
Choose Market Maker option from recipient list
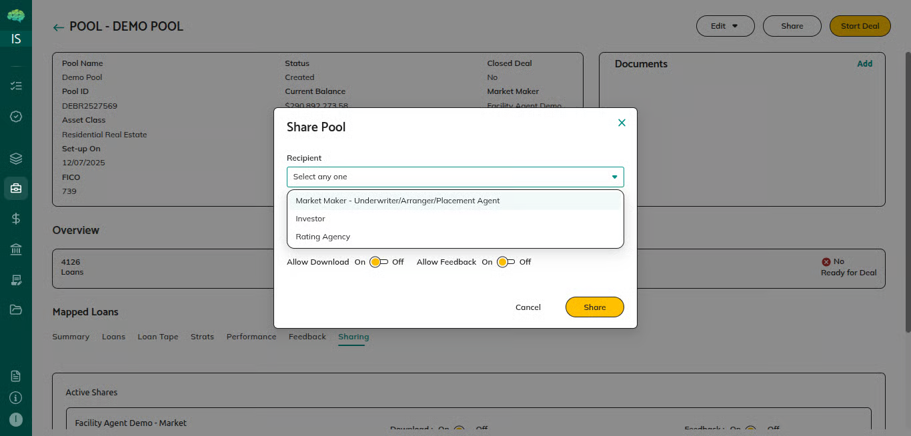tap(397, 201)
